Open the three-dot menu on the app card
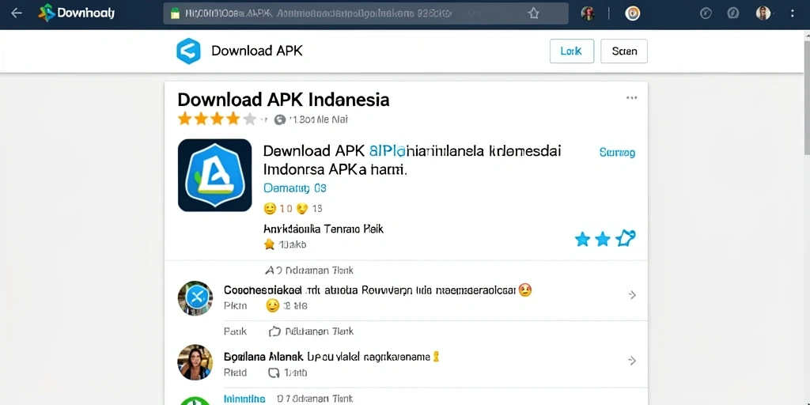Image resolution: width=810 pixels, height=405 pixels. (632, 97)
